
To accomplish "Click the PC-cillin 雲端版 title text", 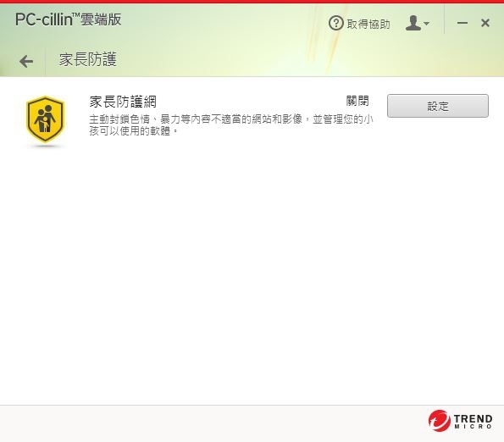I will point(68,19).
